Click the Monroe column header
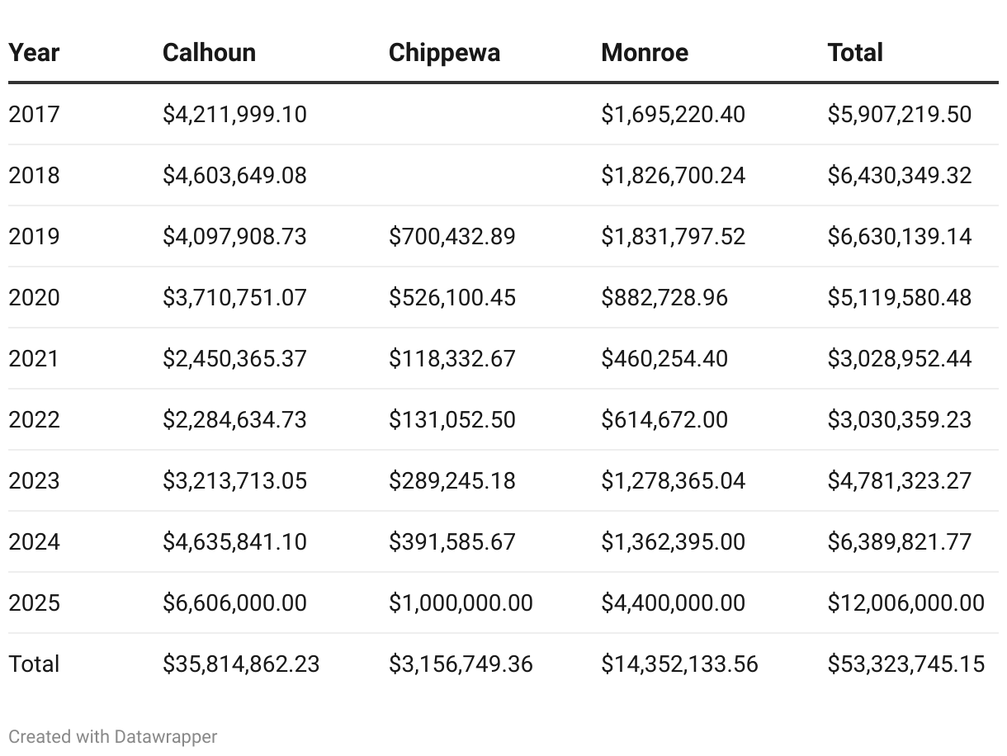 (x=645, y=53)
